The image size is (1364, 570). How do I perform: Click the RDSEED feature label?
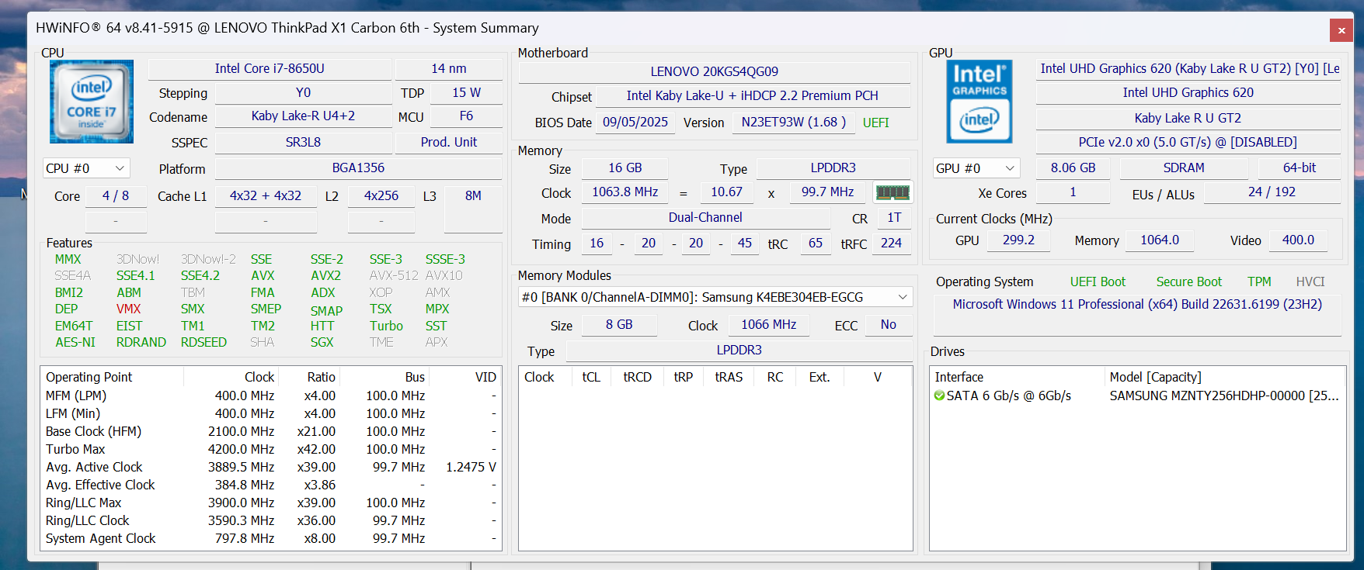(x=204, y=342)
